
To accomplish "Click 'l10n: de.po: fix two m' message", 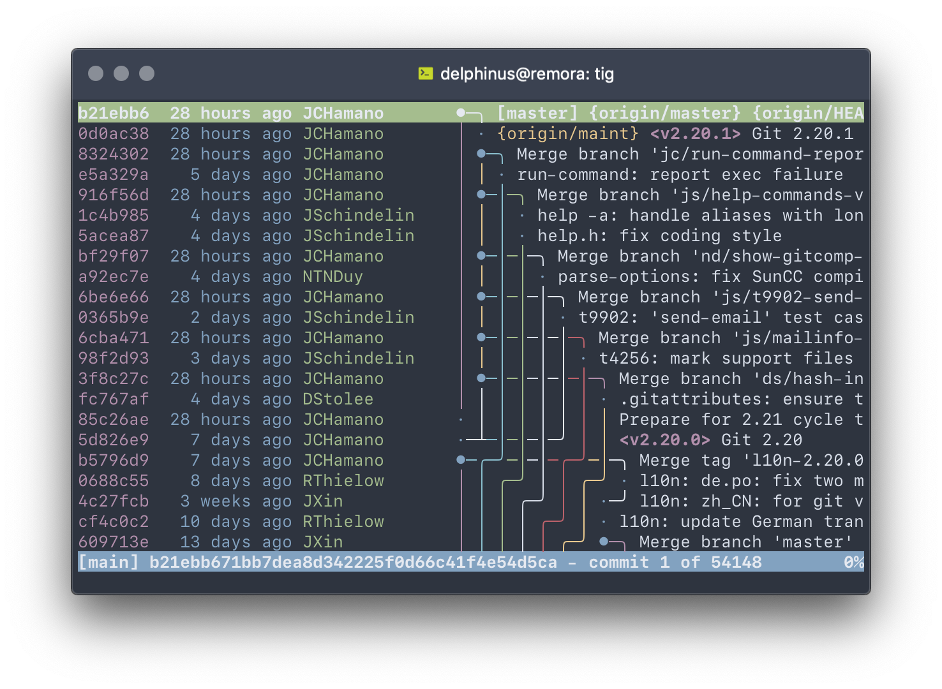I will [752, 480].
